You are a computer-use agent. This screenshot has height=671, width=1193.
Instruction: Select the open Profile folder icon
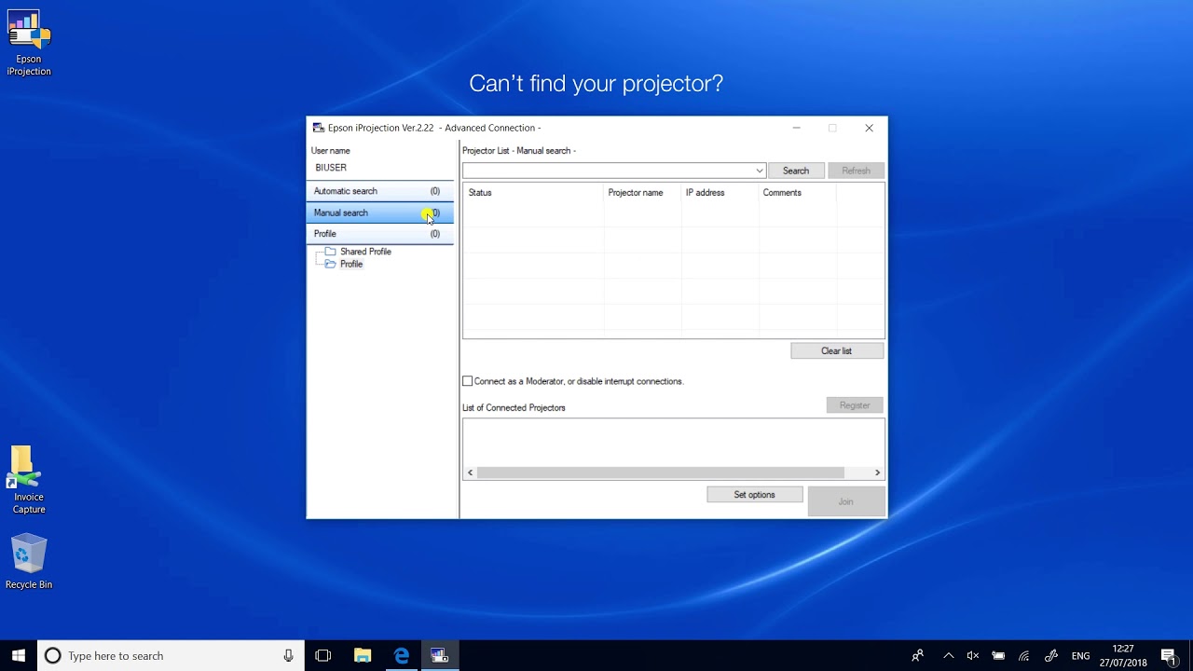(330, 264)
